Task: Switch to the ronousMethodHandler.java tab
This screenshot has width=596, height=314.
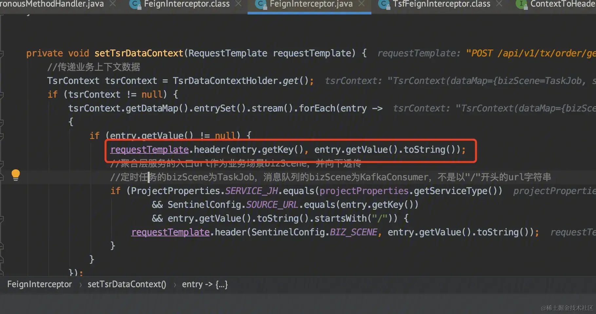Action: point(52,4)
